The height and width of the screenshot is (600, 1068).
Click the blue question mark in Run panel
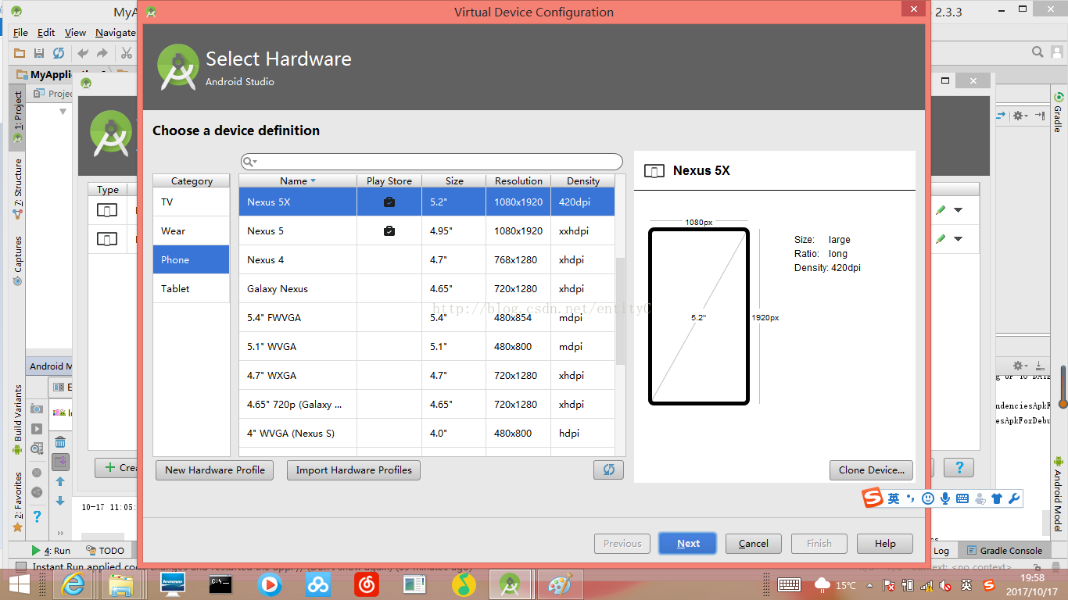pyautogui.click(x=37, y=516)
